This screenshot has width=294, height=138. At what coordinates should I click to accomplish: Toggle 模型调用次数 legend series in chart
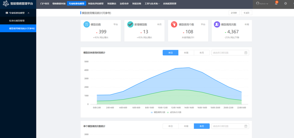point(158,112)
